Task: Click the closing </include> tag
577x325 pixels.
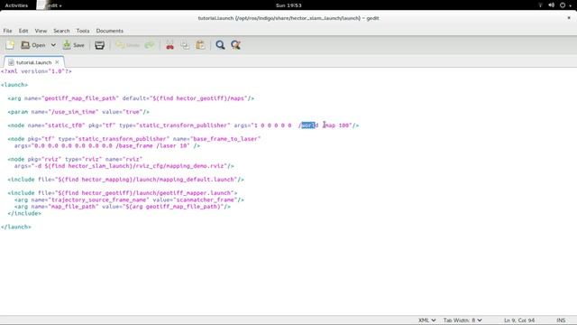Action: click(x=24, y=213)
